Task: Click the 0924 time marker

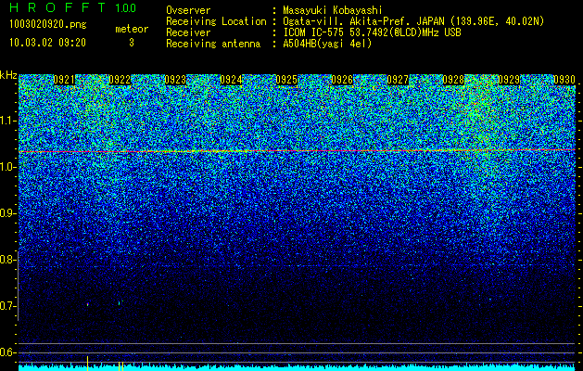Action: click(x=231, y=80)
